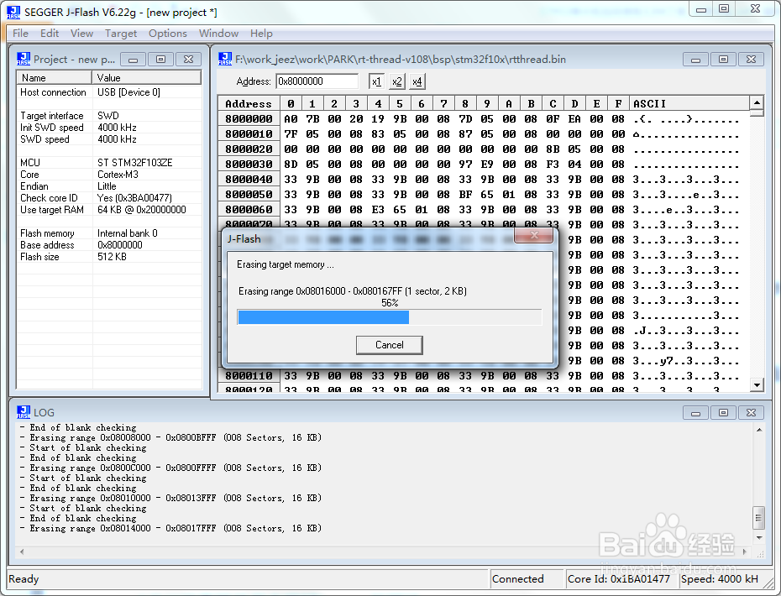Maximize the rtthread.bin data window
This screenshot has width=781, height=596.
pyautogui.click(x=723, y=60)
